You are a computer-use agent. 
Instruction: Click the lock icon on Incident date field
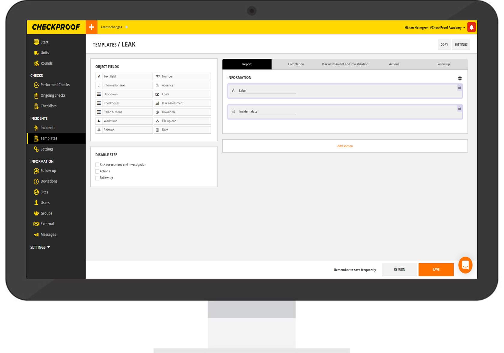459,109
